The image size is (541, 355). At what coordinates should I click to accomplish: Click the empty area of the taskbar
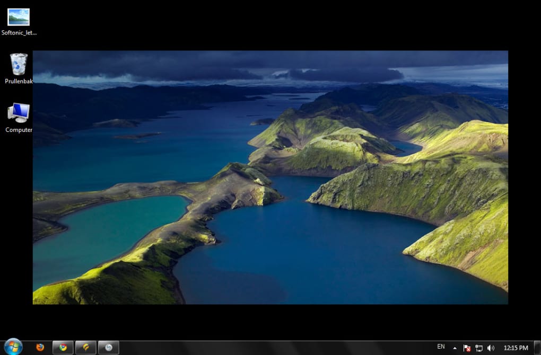[276, 348]
